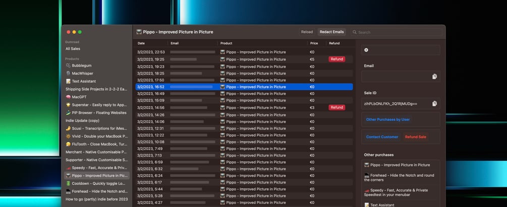Select the sale dated 3/2/2023, 12:31
This screenshot has width=507, height=207.
tap(244, 128)
